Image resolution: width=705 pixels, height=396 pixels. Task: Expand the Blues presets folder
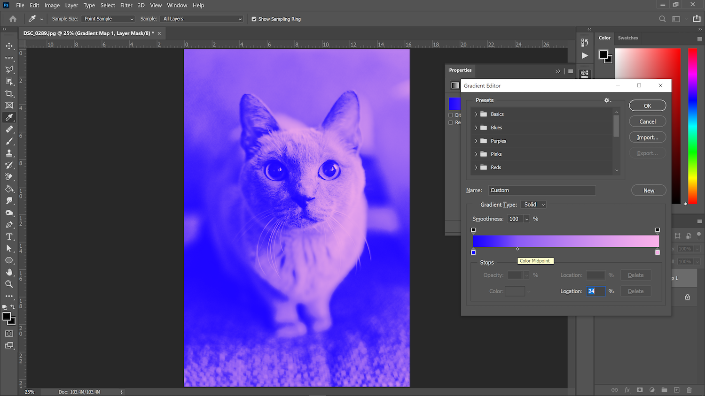pos(476,128)
